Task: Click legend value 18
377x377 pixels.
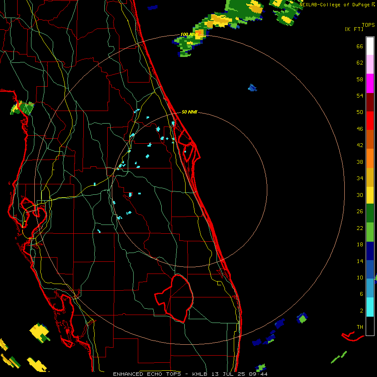Action: 360,245
